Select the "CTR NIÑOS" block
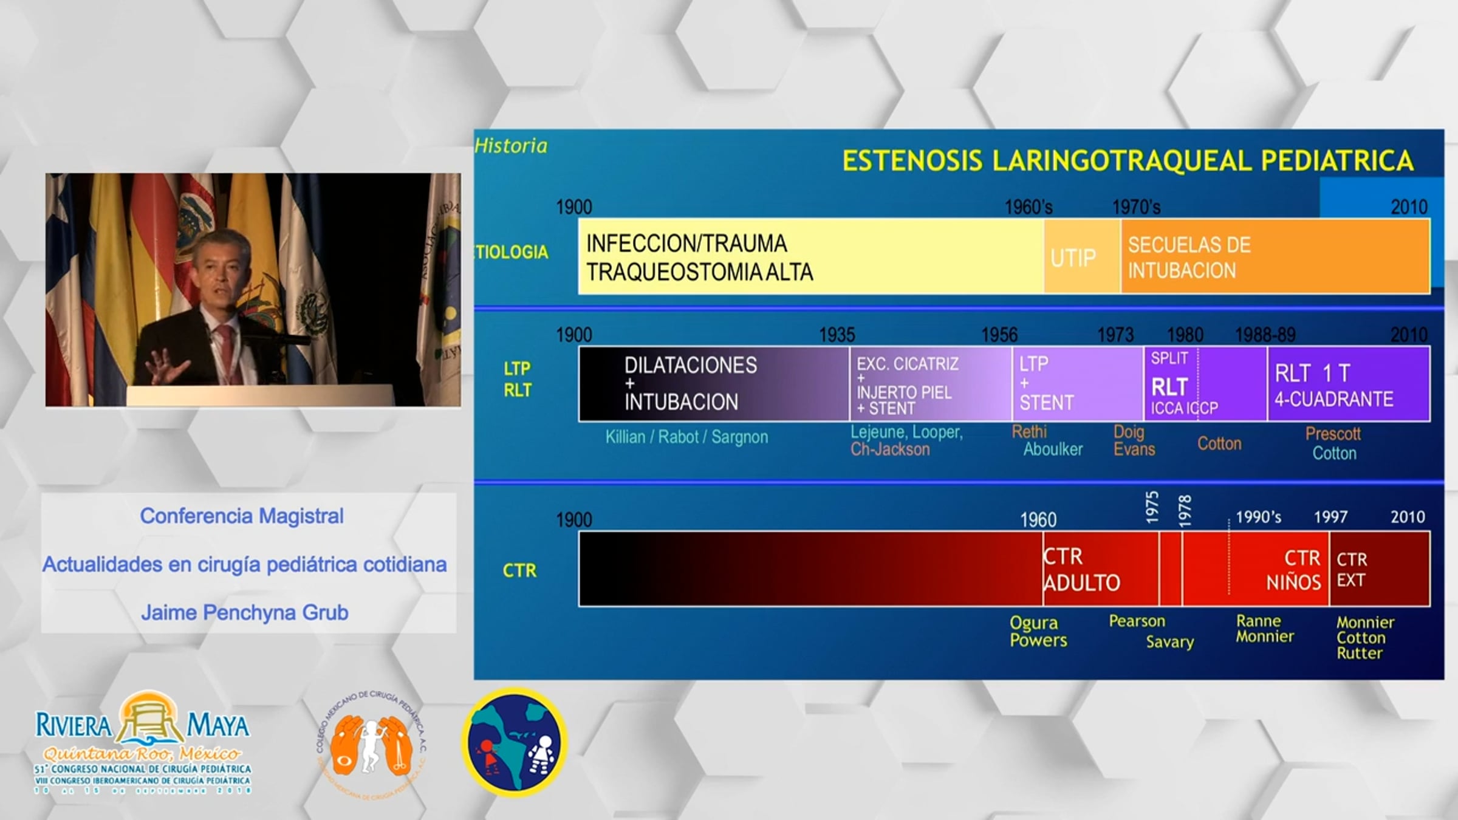This screenshot has height=820, width=1458. click(1256, 569)
